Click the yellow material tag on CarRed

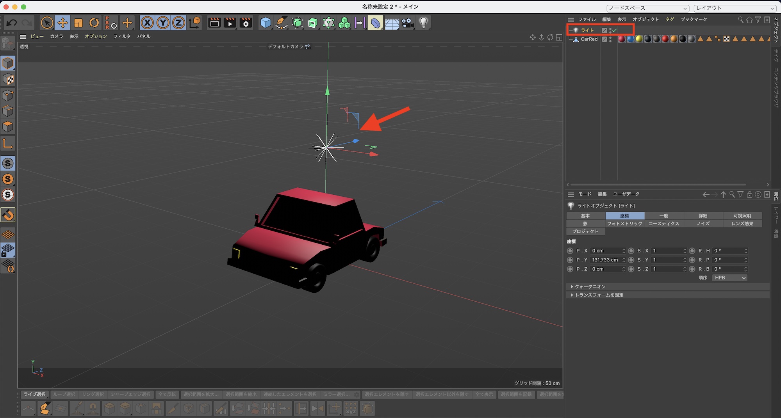pos(639,39)
